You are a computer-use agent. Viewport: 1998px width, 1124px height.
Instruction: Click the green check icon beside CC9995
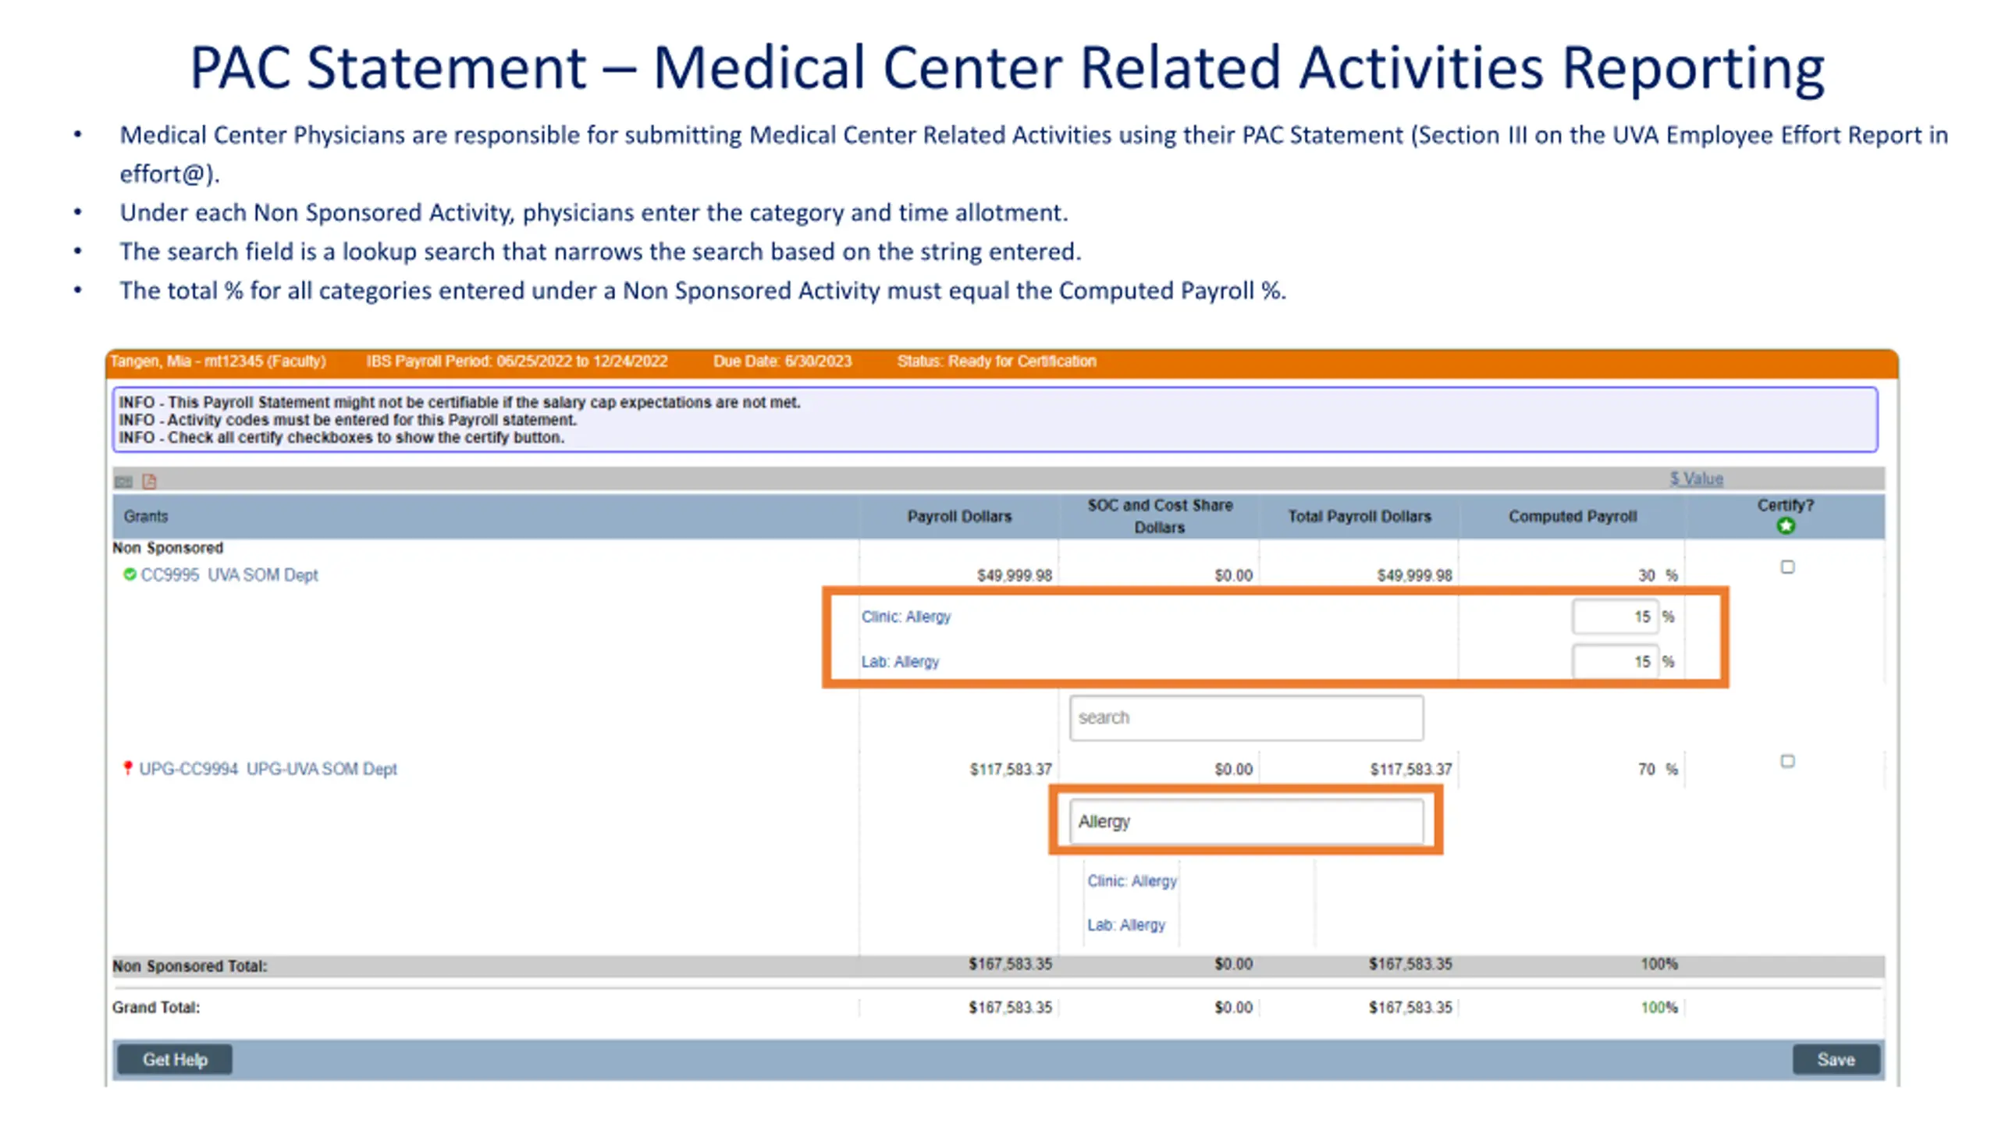click(x=130, y=574)
